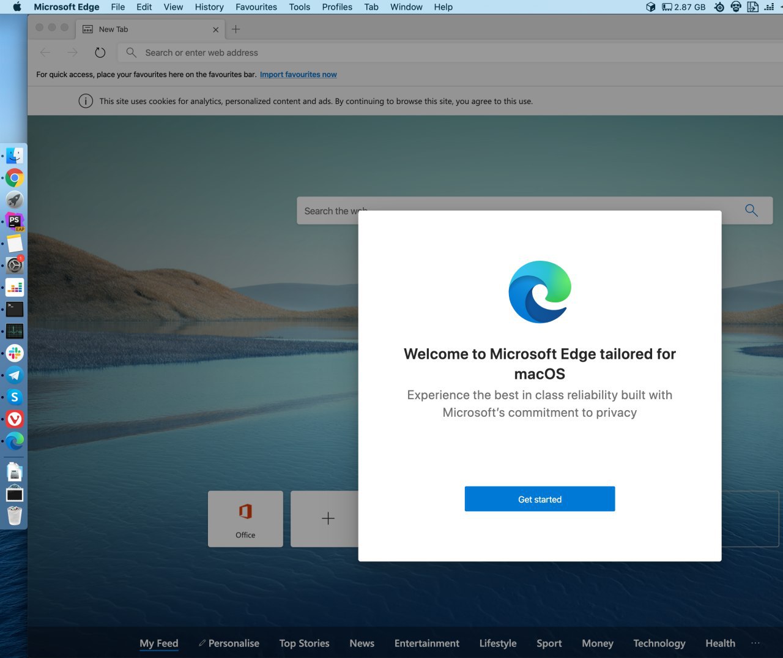Close the New Tab tab

point(215,29)
